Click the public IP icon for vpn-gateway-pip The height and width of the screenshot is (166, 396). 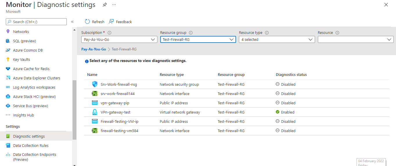[x=95, y=103]
